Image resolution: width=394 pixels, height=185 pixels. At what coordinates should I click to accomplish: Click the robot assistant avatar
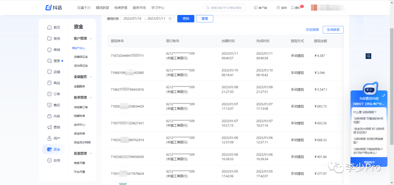(370, 88)
